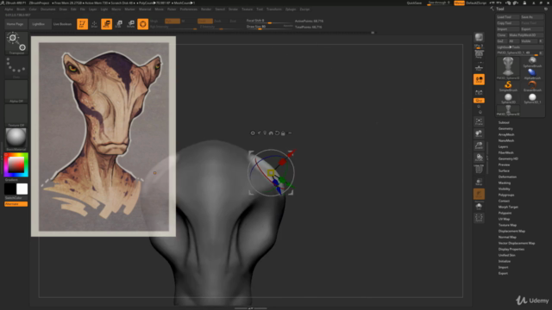Image resolution: width=552 pixels, height=310 pixels.
Task: Open the BasicMaterial sphere selector
Action: [16, 139]
